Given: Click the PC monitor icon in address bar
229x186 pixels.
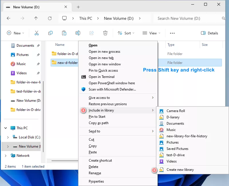Looking at the screenshot, I should [x=64, y=18].
